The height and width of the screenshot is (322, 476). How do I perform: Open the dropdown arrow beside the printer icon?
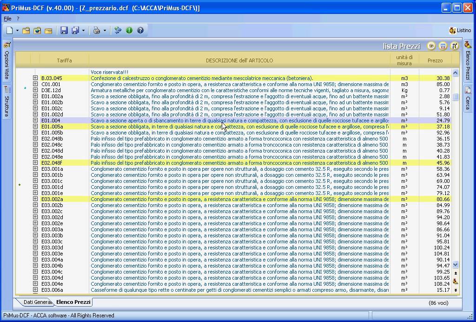click(x=105, y=30)
